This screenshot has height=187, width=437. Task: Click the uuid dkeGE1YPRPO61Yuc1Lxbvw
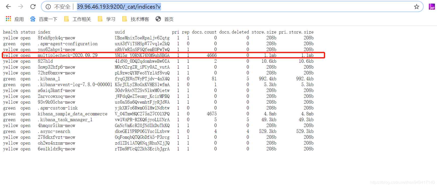point(142,131)
